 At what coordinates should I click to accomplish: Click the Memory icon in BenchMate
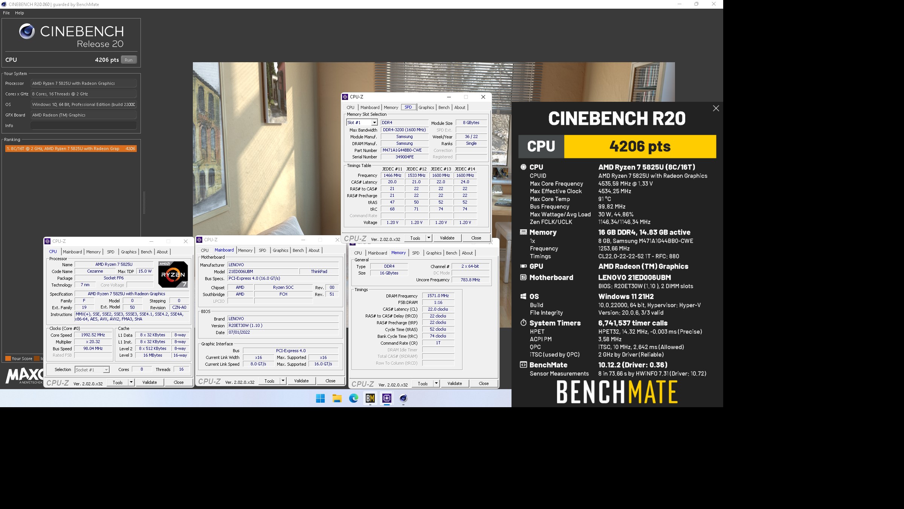pyautogui.click(x=523, y=232)
